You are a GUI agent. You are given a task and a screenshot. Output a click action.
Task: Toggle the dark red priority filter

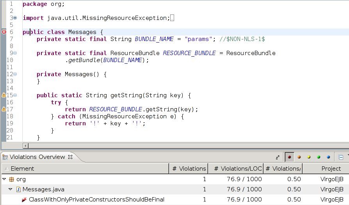pyautogui.click(x=289, y=157)
